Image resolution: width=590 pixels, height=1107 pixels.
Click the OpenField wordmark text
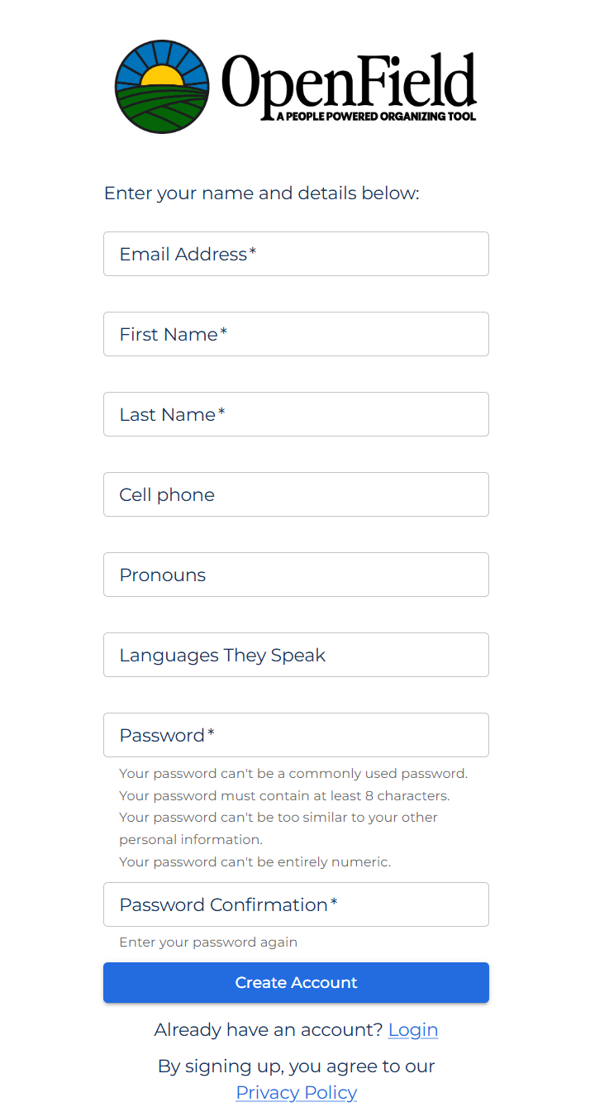tap(349, 80)
